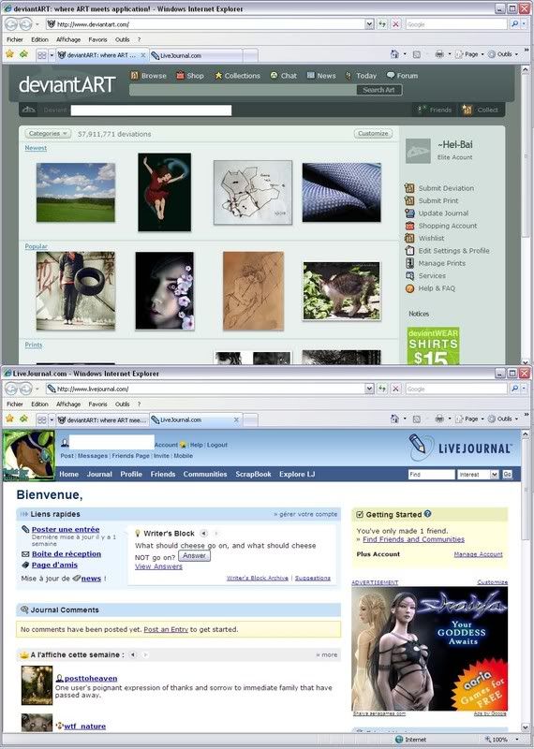Open Browse in deviantART header
The image size is (534, 749).
pyautogui.click(x=148, y=76)
